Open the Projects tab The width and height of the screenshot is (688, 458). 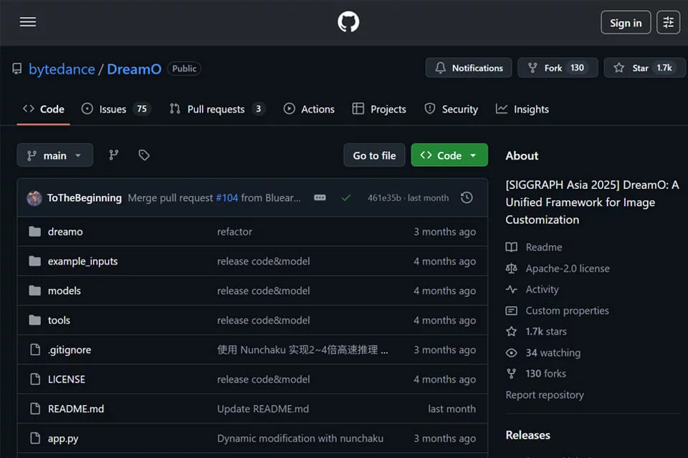pos(379,109)
